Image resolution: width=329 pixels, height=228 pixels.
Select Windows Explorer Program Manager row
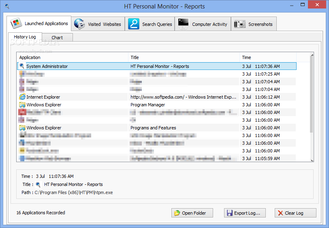click(x=157, y=105)
